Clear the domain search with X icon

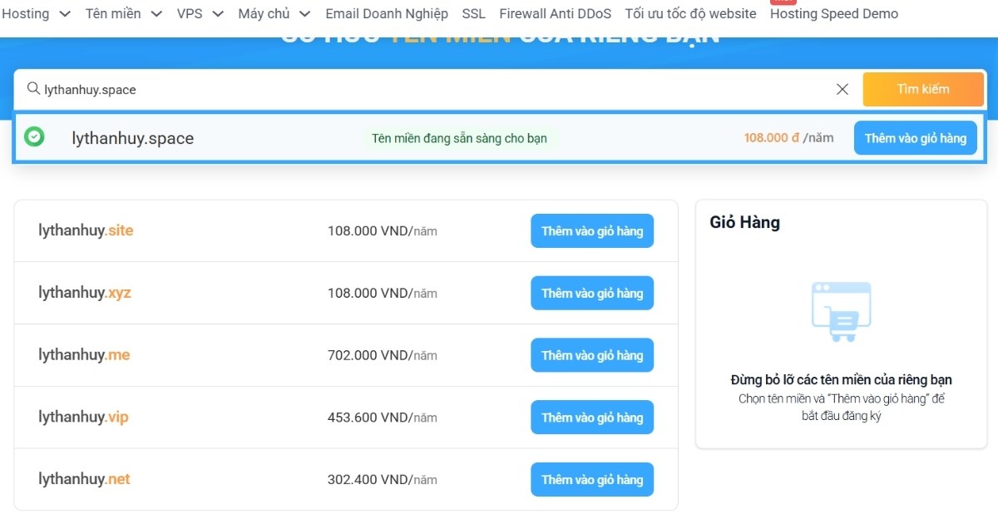(842, 89)
